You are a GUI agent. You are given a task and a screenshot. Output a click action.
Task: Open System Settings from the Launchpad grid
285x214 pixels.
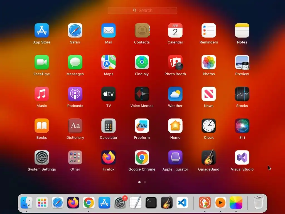pos(42,157)
